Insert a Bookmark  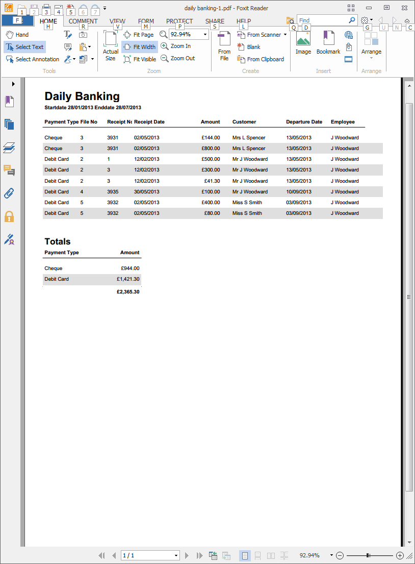pos(328,43)
